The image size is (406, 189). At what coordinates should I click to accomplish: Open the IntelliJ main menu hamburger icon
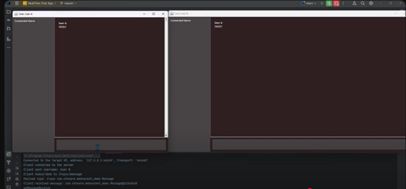coord(17,4)
